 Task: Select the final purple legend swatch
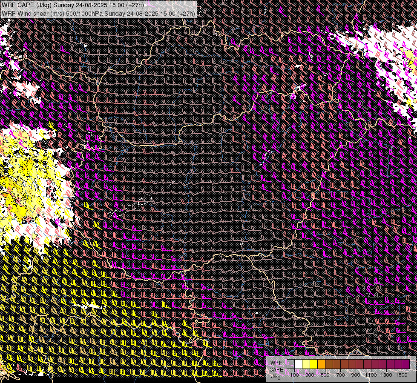405,364
